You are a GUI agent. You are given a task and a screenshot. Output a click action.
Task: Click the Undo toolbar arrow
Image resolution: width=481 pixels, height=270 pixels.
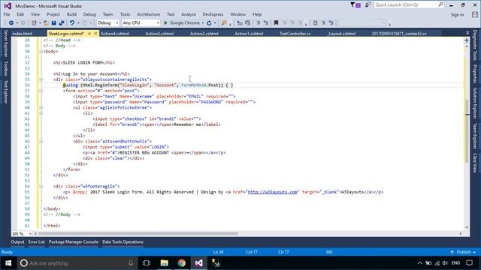pos(72,23)
